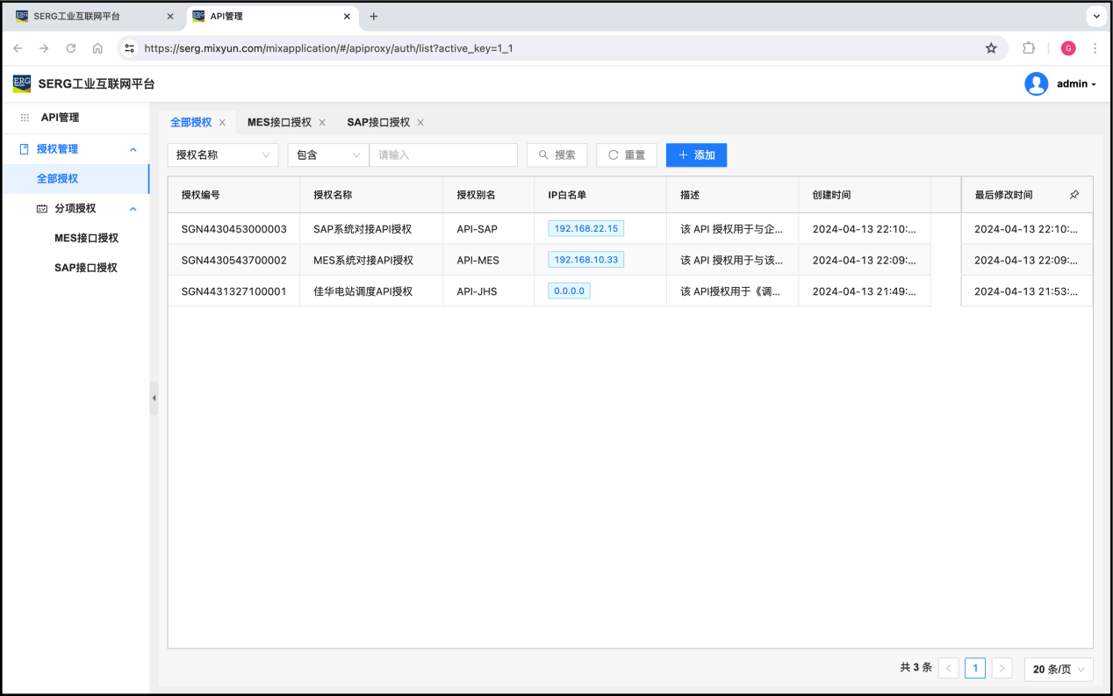Collapse the sidebar using the left-arrow handle
Viewport: 1113px width, 696px height.
pos(154,398)
